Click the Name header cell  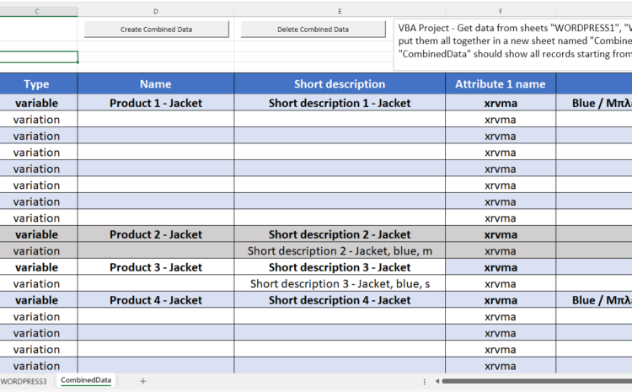coord(156,84)
